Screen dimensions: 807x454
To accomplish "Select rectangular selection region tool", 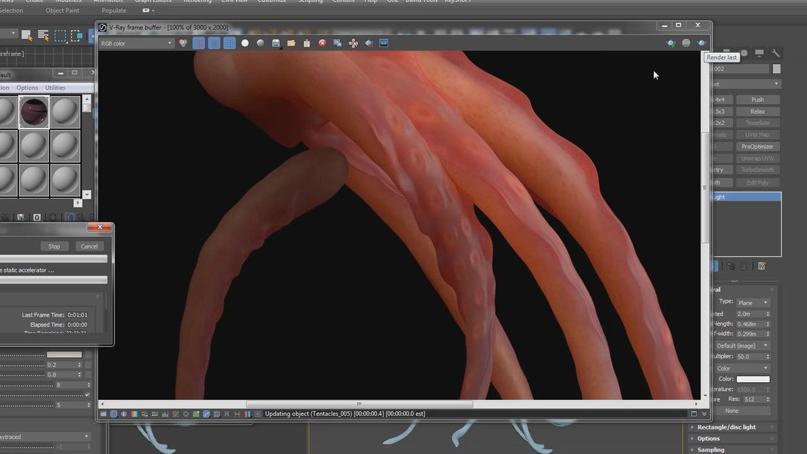I will pos(60,35).
